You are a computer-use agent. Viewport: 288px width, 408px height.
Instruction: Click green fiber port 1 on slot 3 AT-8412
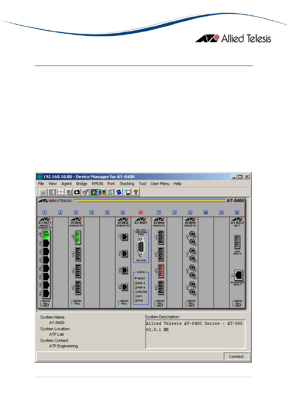click(78, 237)
